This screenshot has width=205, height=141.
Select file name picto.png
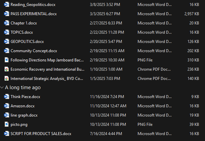[x=19, y=124]
